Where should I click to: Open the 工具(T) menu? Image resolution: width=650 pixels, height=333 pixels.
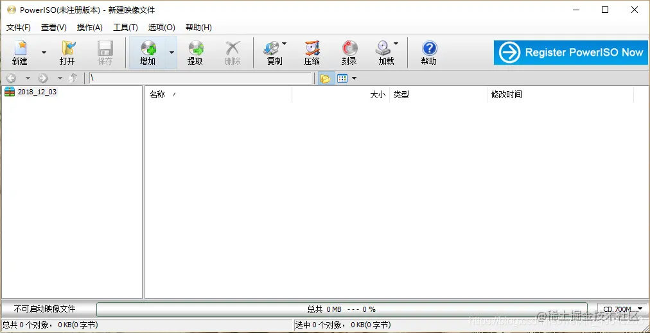[126, 28]
